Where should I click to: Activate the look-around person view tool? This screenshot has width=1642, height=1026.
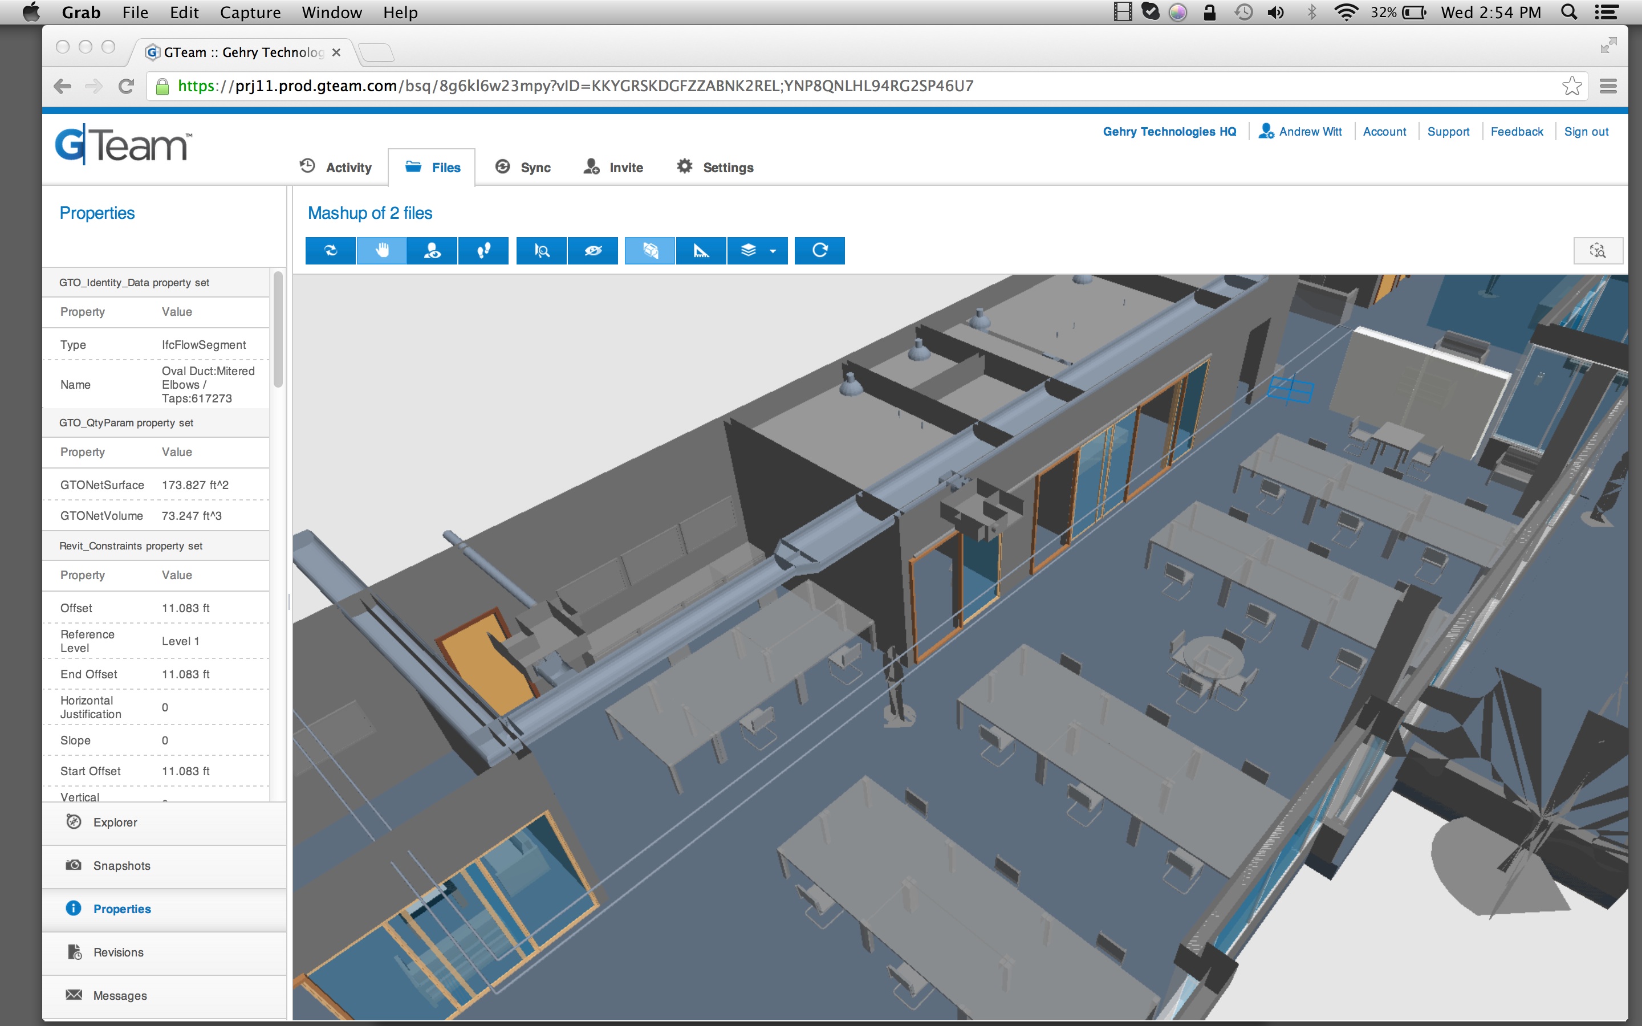[x=432, y=250]
